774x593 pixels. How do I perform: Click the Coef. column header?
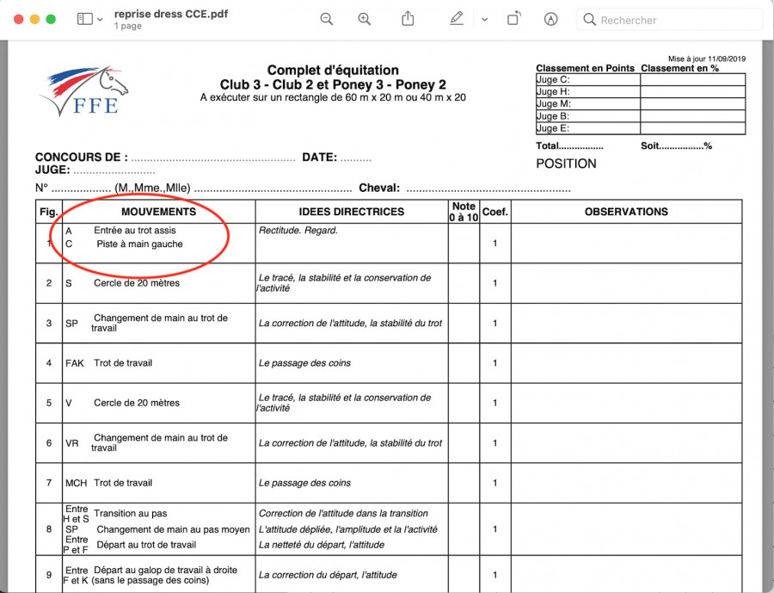click(495, 212)
